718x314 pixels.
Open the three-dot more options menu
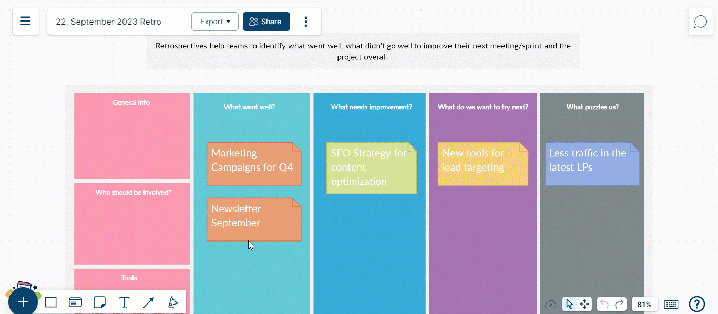point(306,22)
